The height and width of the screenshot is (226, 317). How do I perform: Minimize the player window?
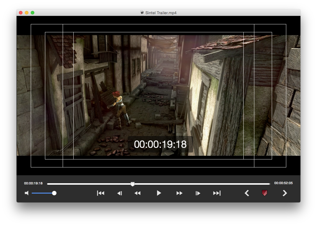27,13
